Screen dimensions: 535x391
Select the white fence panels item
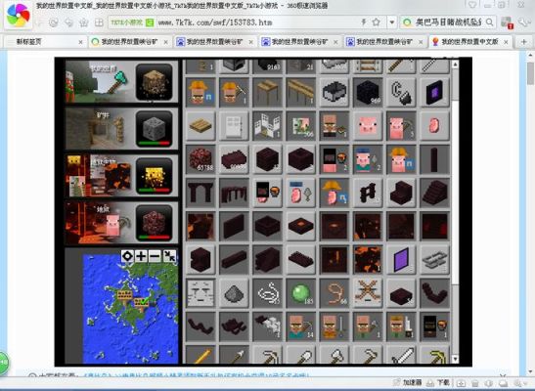[x=267, y=126]
